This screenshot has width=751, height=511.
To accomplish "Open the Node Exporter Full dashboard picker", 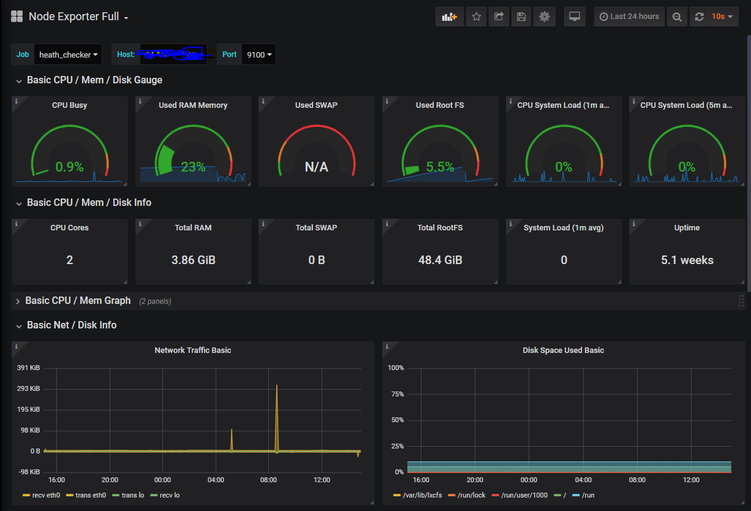I will (x=79, y=17).
